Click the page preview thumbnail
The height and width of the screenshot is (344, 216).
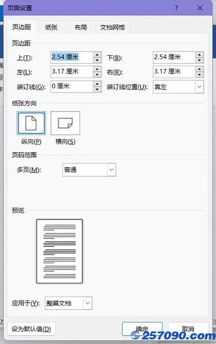point(60,251)
